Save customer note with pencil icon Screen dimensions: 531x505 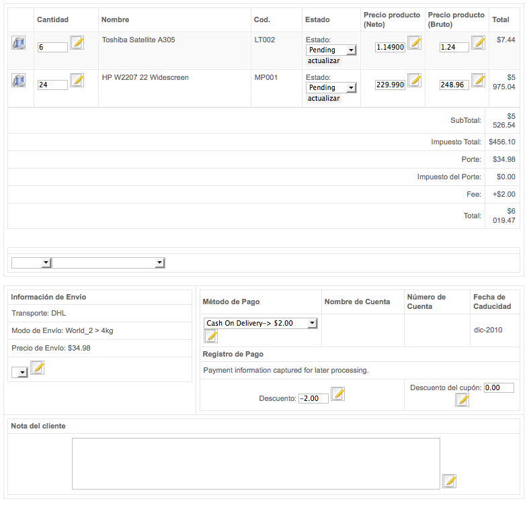coord(450,481)
